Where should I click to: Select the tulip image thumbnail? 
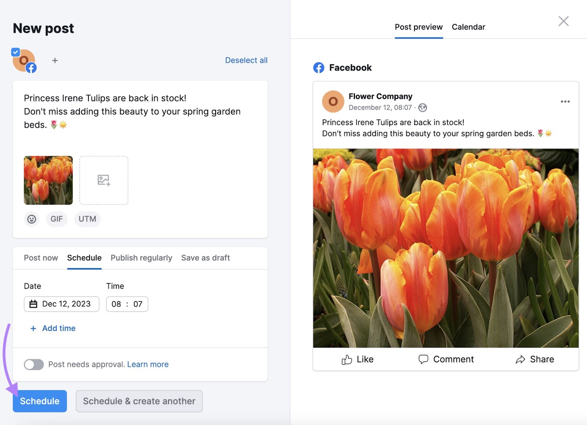tap(48, 180)
